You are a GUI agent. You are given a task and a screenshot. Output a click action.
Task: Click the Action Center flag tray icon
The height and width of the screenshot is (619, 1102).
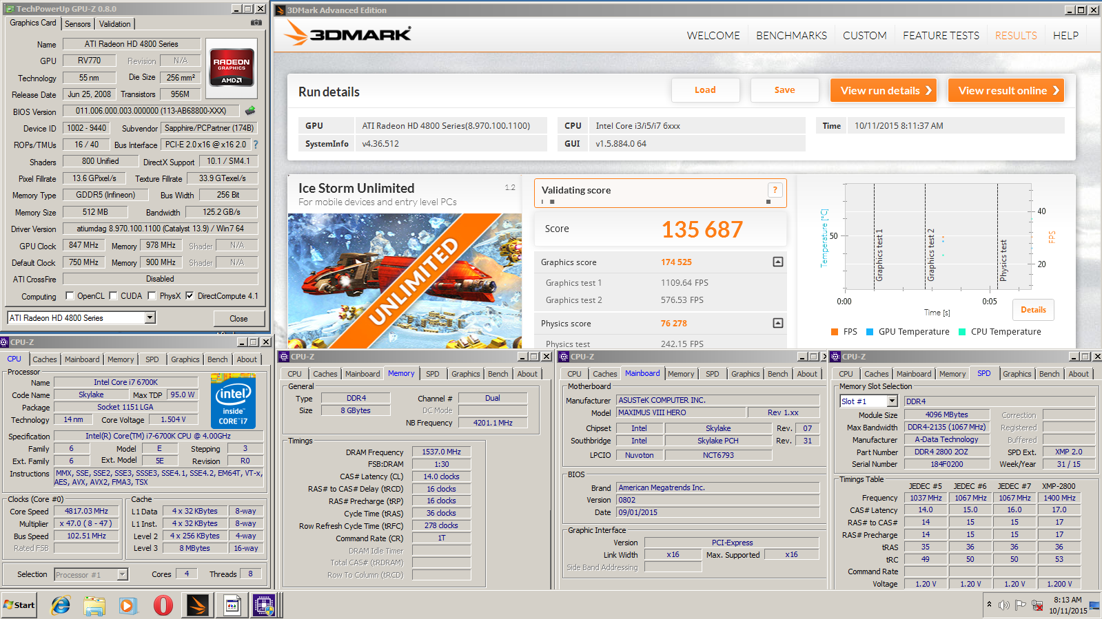coord(1020,605)
